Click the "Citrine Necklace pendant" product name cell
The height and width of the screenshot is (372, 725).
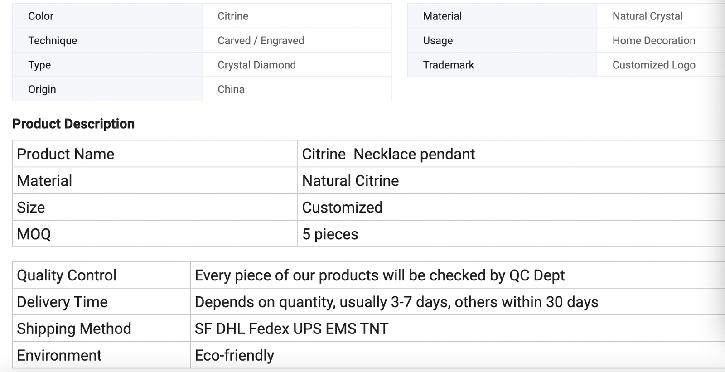point(388,154)
